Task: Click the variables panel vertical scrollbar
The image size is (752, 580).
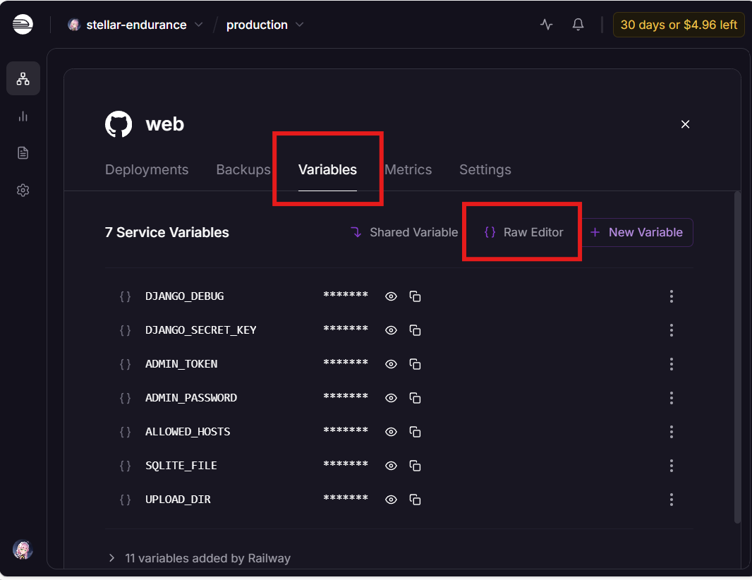Action: pyautogui.click(x=738, y=358)
